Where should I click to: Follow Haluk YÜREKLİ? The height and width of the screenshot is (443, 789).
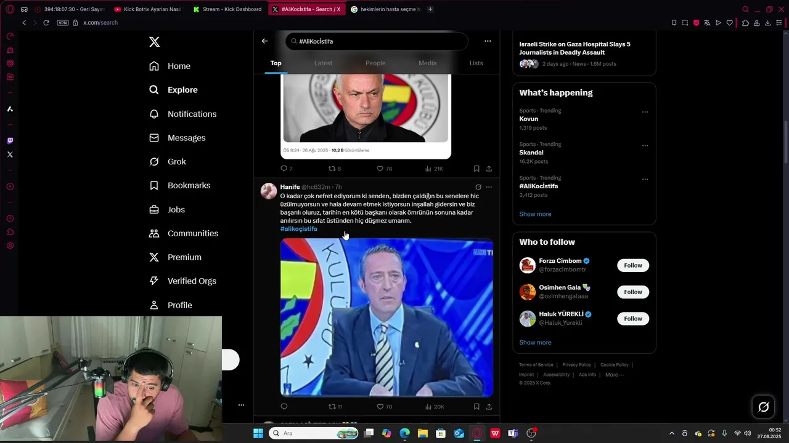click(633, 318)
